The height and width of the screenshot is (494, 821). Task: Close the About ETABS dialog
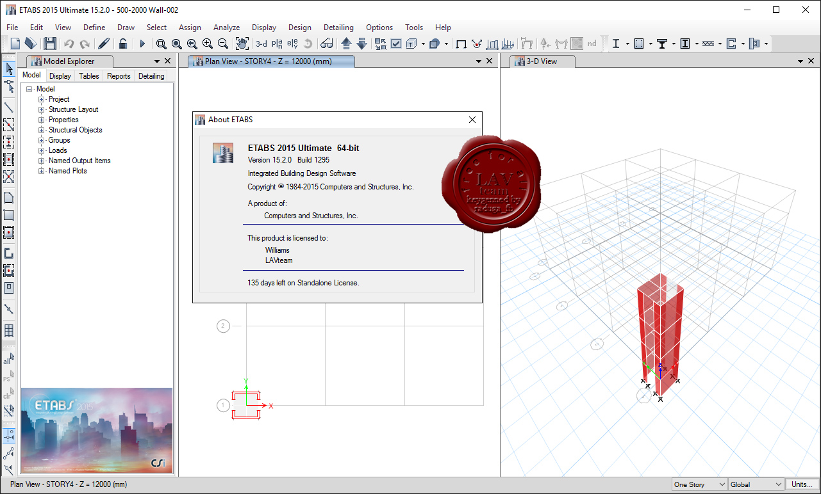pos(472,120)
